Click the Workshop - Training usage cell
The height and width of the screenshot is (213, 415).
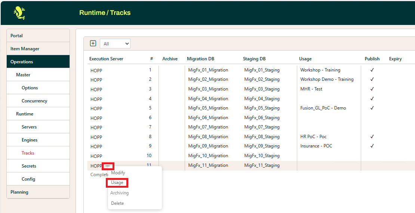[320, 70]
